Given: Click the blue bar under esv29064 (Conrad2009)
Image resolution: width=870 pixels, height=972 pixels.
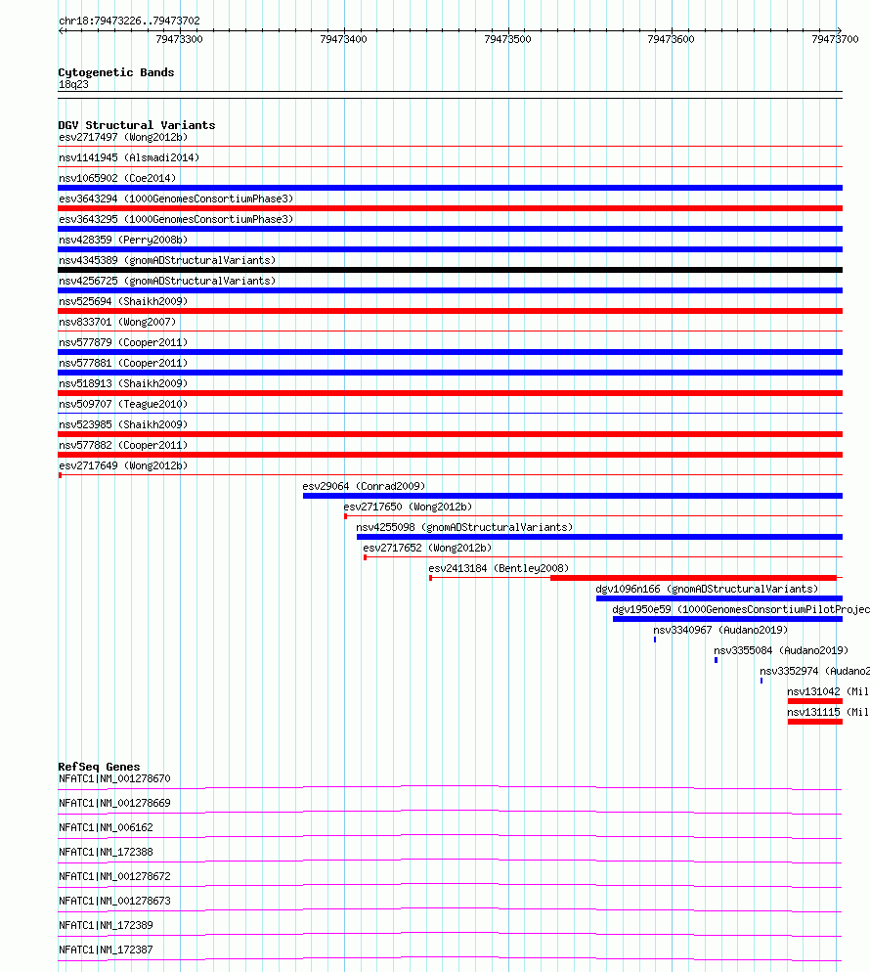Looking at the screenshot, I should 573,496.
